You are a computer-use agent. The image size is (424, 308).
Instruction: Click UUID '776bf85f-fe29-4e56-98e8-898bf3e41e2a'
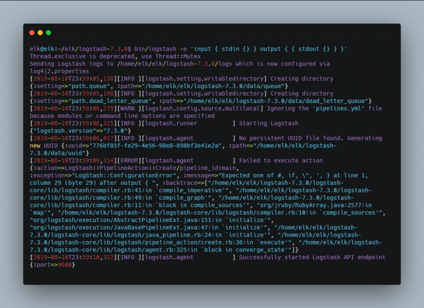click(x=156, y=146)
